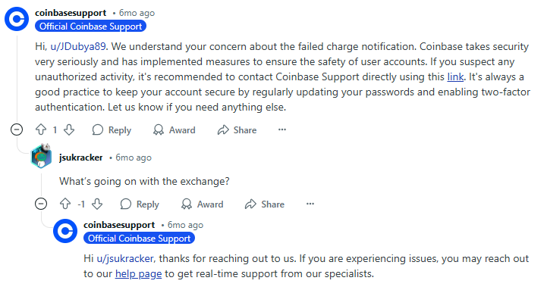Share the first coinbasesupport comment
This screenshot has height=287, width=547.
pyautogui.click(x=237, y=130)
